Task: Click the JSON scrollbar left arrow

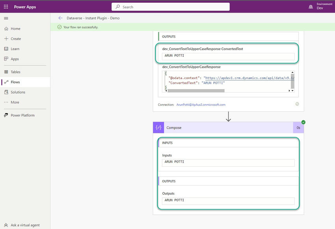Action: (166, 91)
